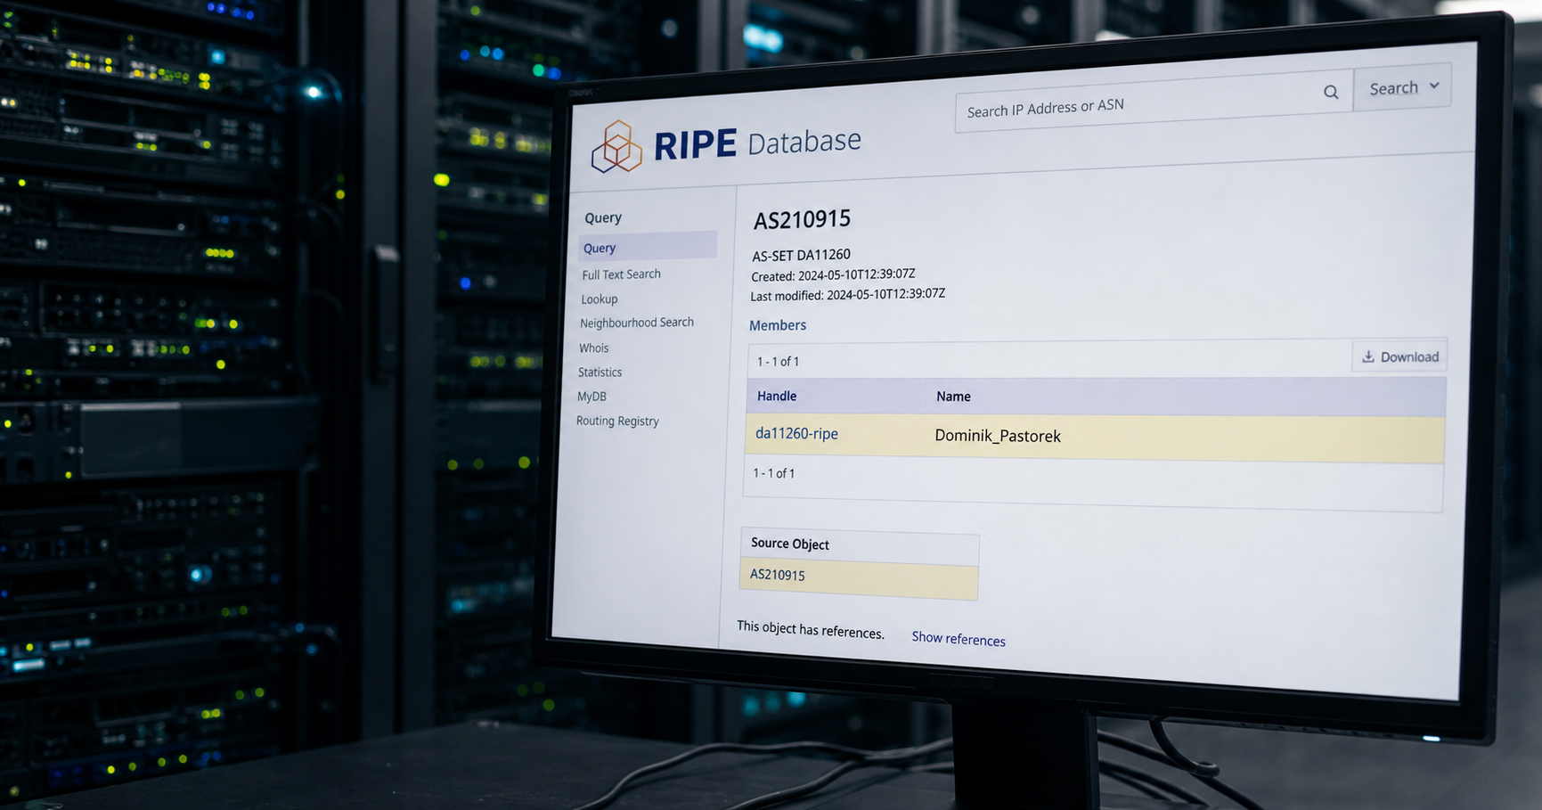Open Routing Registry in the sidebar
Viewport: 1542px width, 810px height.
point(617,421)
